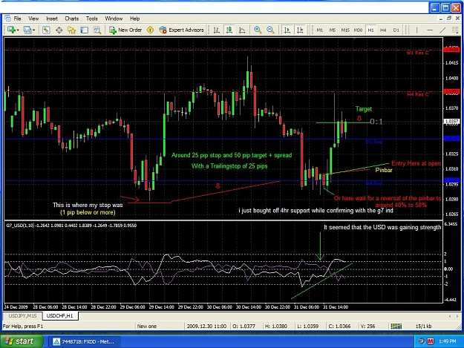Click the system tray icon left of M
The height and width of the screenshot is (348, 464).
click(x=422, y=341)
